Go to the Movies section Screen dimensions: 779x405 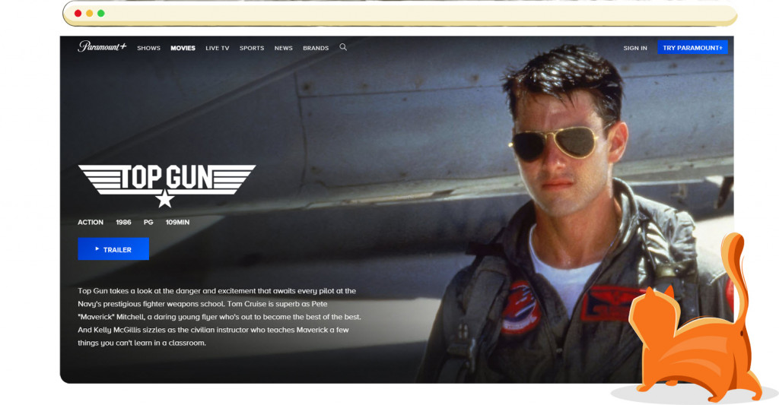tap(183, 48)
